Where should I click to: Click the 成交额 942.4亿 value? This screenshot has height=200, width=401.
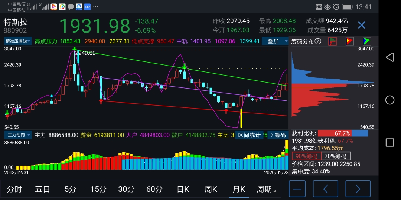pos(336,21)
